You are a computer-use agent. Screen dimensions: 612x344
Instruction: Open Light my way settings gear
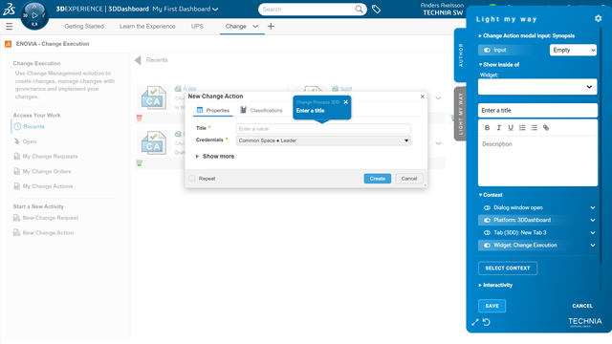(598, 18)
